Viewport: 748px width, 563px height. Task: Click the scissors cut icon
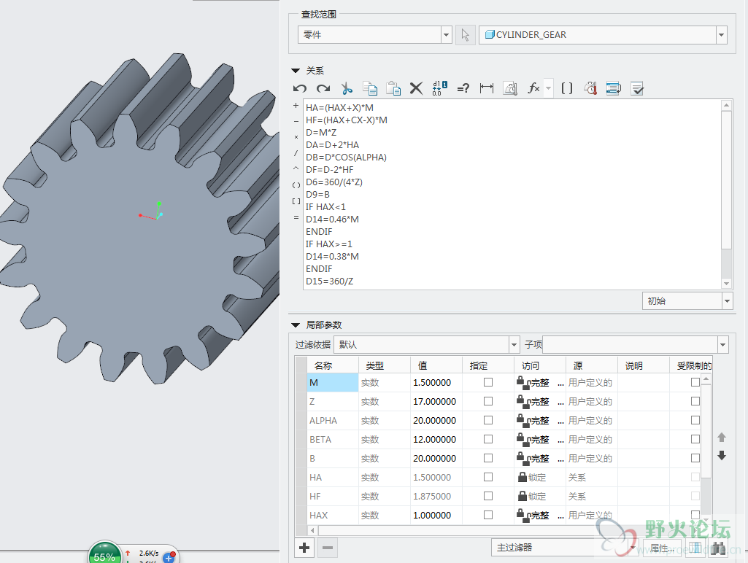[x=347, y=88]
